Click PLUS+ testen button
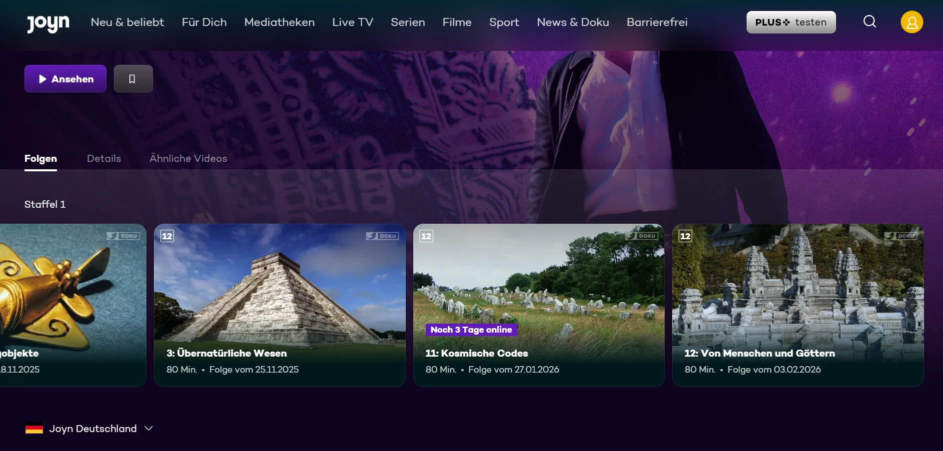The width and height of the screenshot is (943, 451). pyautogui.click(x=791, y=22)
